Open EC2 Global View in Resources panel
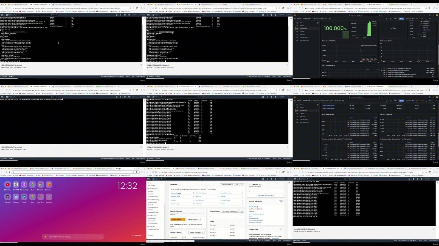439x246 pixels. [x=227, y=184]
